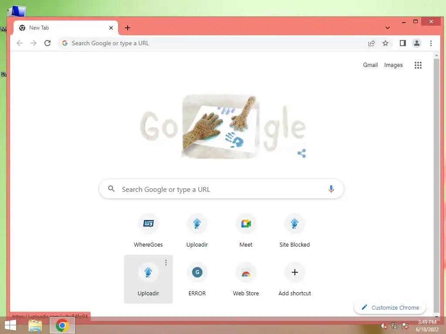
Task: Open the first Uploadir shortcut next to WhereGoes
Action: [197, 230]
